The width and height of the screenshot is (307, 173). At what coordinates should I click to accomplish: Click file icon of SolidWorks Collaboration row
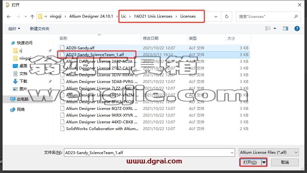tap(62, 129)
